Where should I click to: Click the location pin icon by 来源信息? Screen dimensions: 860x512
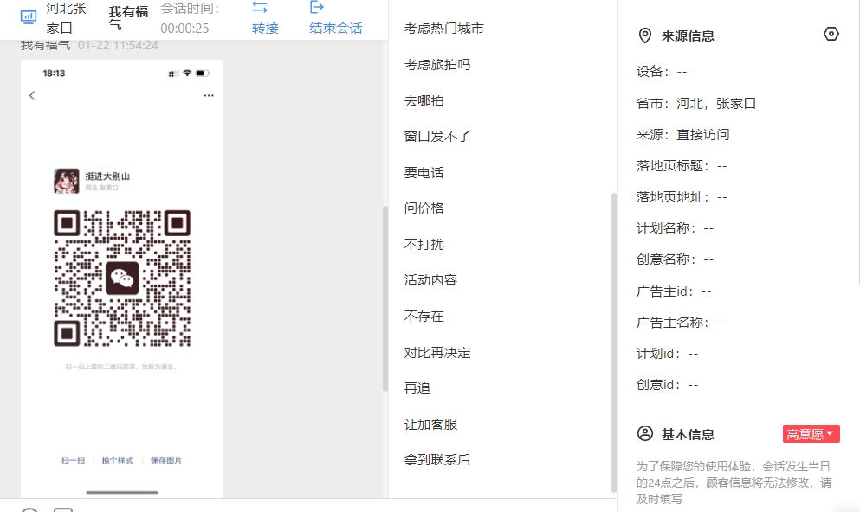pos(645,35)
